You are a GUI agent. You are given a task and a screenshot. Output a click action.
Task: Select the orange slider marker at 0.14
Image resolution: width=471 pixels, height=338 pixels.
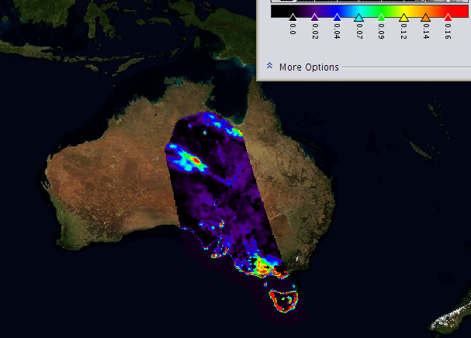click(x=426, y=17)
